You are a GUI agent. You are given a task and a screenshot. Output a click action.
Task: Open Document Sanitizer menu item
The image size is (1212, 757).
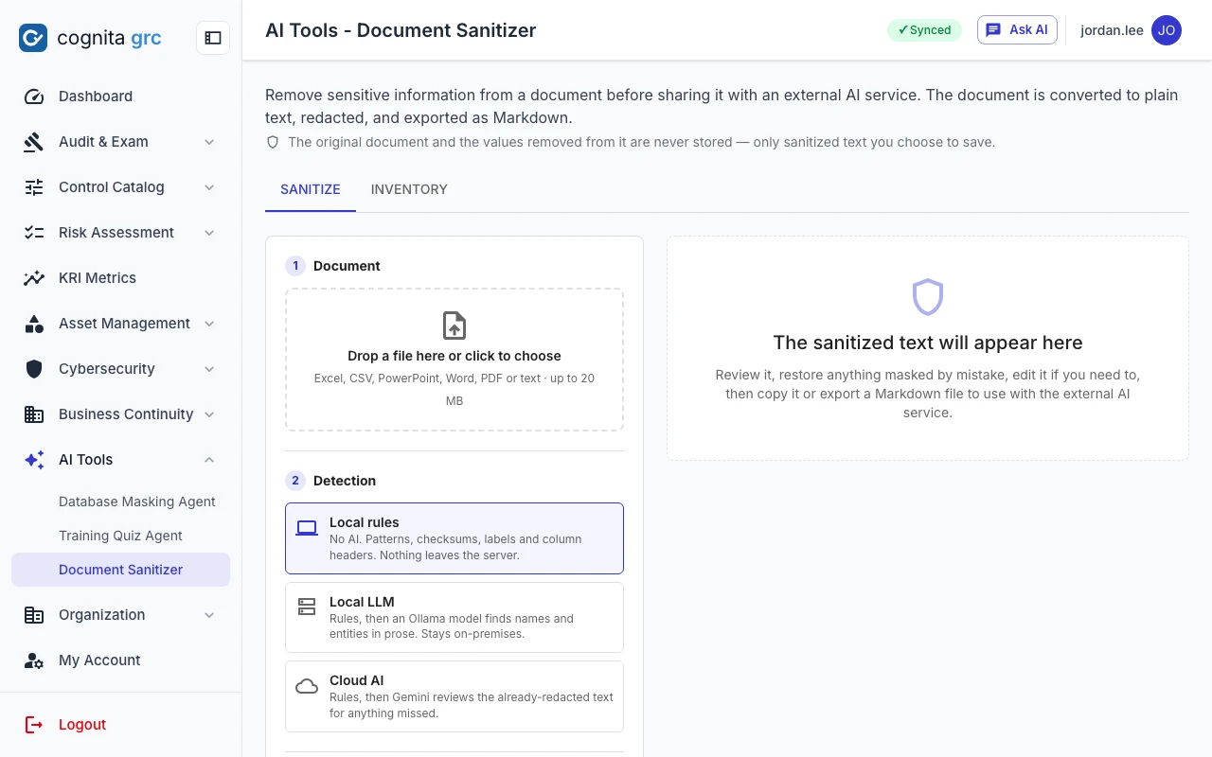click(x=120, y=570)
